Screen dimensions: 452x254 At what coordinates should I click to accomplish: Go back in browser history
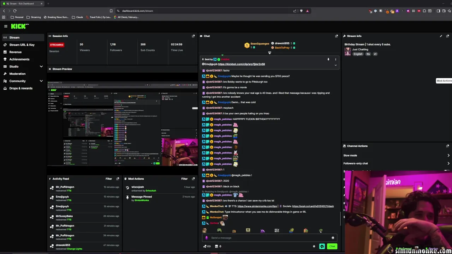4,11
